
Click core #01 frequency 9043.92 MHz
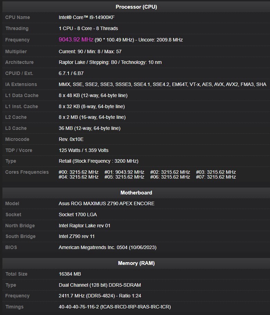point(124,172)
